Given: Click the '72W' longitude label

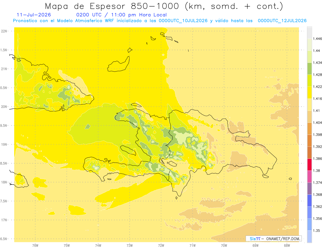Looking at the screenshot, I should (x=161, y=246).
